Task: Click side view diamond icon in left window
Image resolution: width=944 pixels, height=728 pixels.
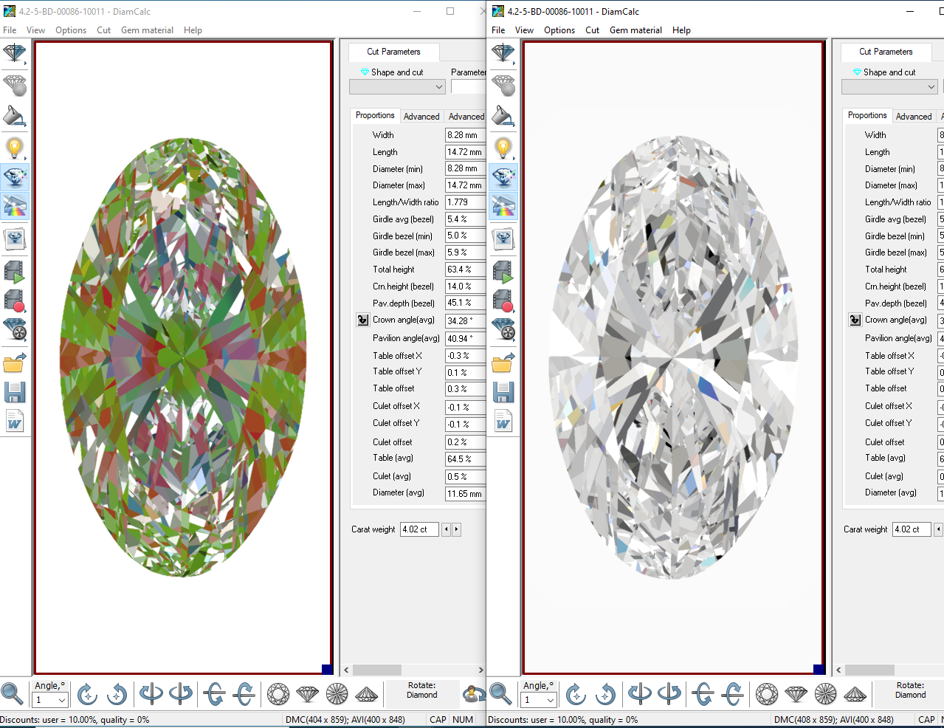Action: (x=308, y=694)
